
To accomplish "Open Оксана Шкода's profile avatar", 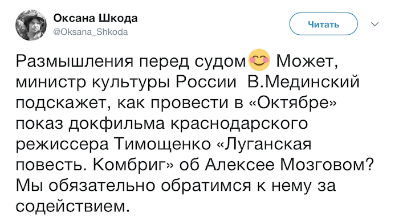I will click(31, 25).
